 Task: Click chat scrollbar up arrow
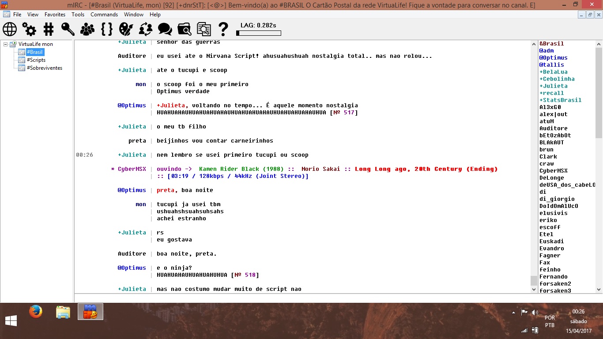pyautogui.click(x=534, y=44)
